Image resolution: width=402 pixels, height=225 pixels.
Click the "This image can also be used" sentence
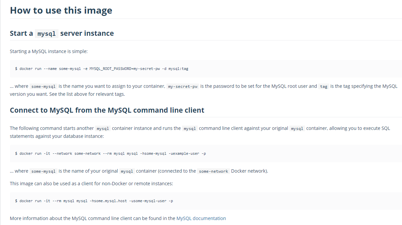tap(91, 183)
